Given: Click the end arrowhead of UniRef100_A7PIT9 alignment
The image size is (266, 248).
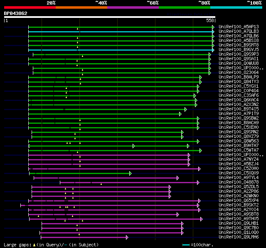Looking at the screenshot, I should point(180,114).
